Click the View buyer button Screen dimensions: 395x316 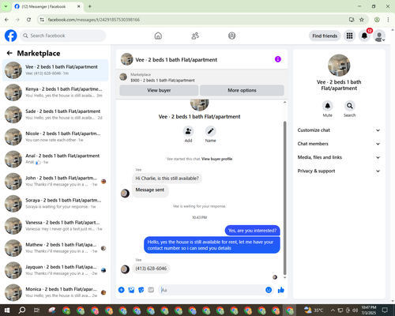click(159, 90)
